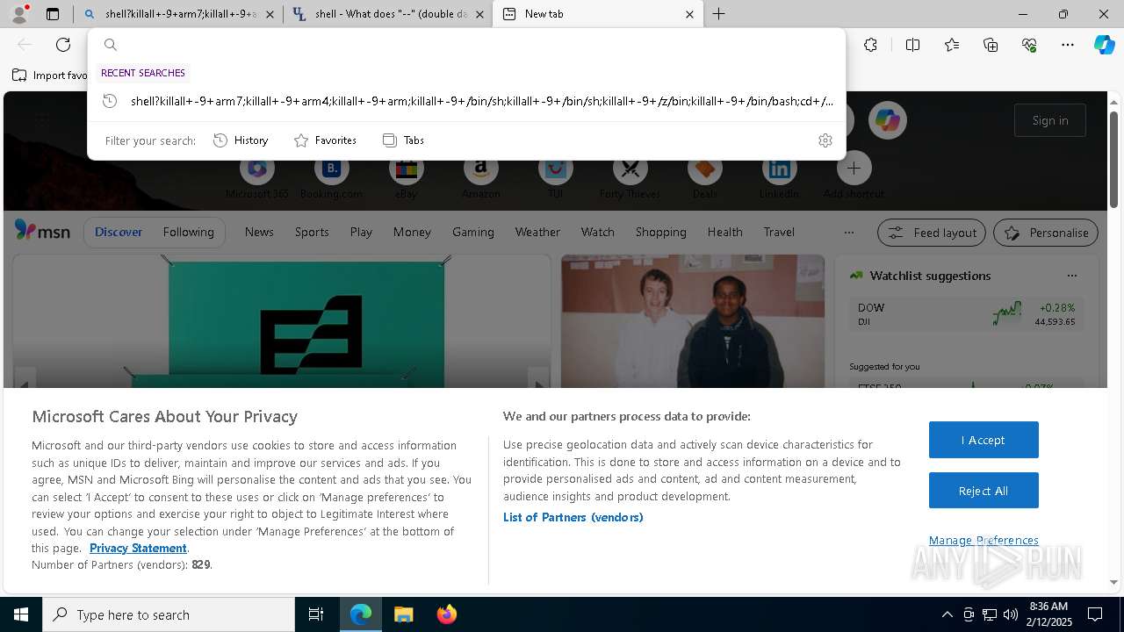This screenshot has width=1124, height=632.
Task: Open Task View on the taskbar
Action: pos(316,614)
